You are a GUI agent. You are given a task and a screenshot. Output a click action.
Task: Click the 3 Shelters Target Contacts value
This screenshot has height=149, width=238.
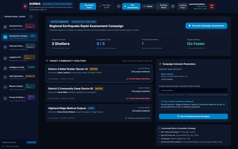click(61, 44)
